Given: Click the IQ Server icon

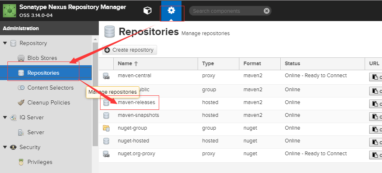Looking at the screenshot, I should [13, 118].
